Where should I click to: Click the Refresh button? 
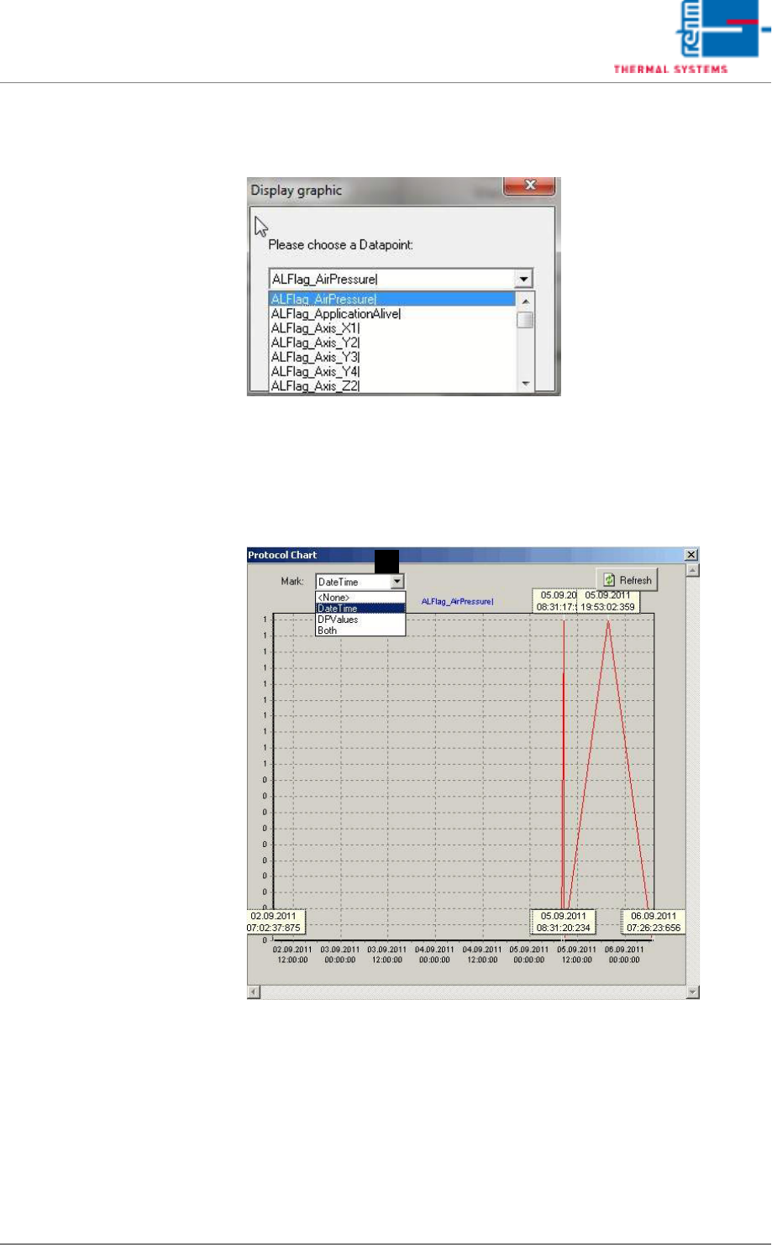click(627, 580)
